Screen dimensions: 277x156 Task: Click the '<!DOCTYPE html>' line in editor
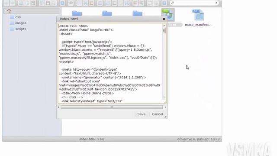[73, 26]
